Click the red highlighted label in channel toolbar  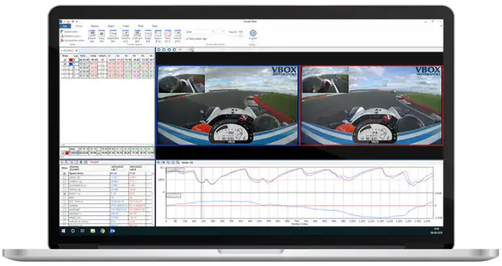point(94,162)
